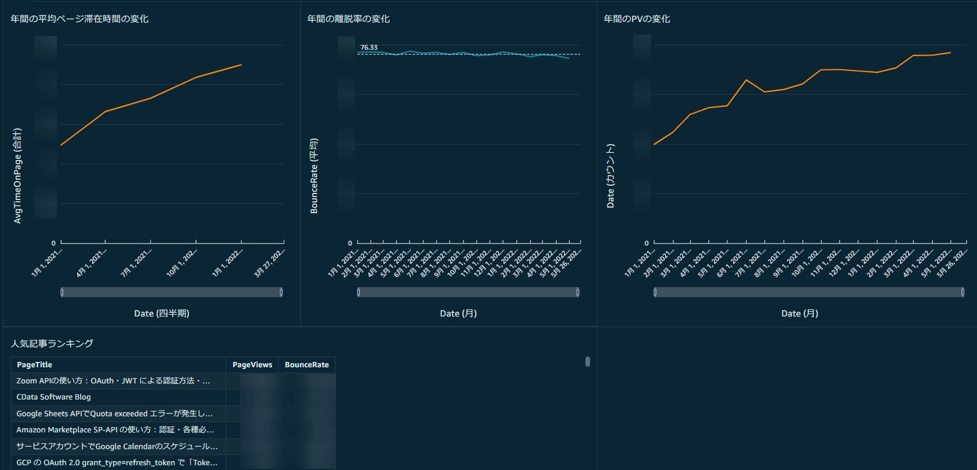Click the '3月 27, 202...' x-axis tick label
Image resolution: width=977 pixels, height=470 pixels.
(x=270, y=263)
